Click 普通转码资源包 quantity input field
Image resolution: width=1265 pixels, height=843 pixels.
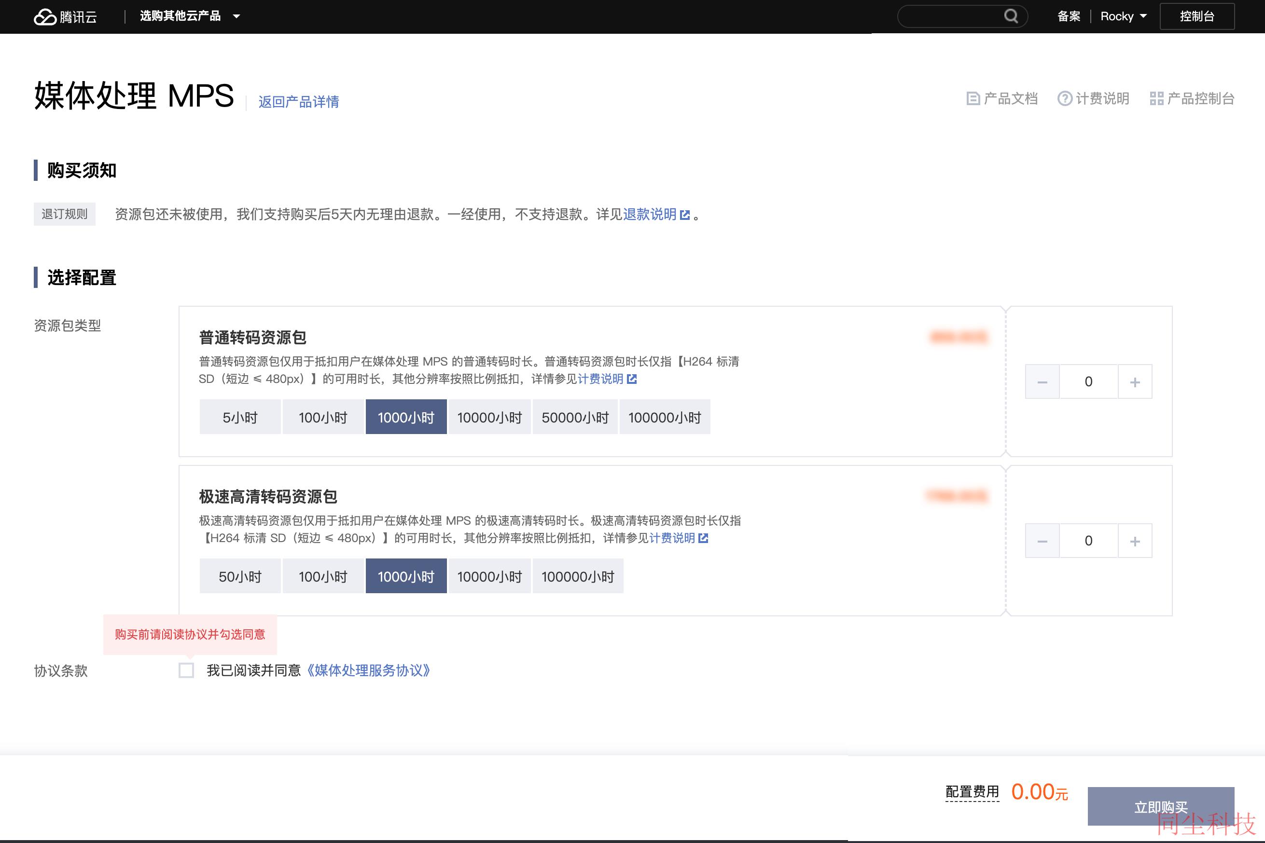(1088, 382)
